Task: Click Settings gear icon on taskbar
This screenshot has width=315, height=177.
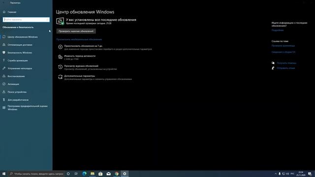Action: [x=125, y=174]
